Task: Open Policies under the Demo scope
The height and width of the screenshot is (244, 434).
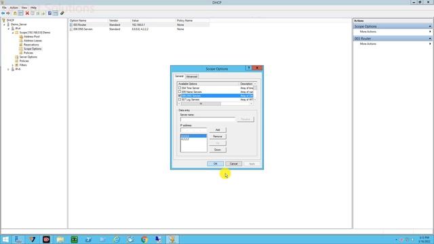Action: (x=28, y=53)
